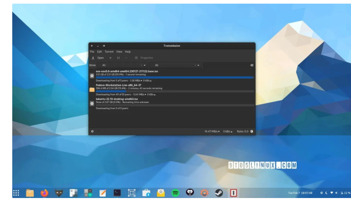
Task: Open the Mail envelope app in dock
Action: (161, 193)
